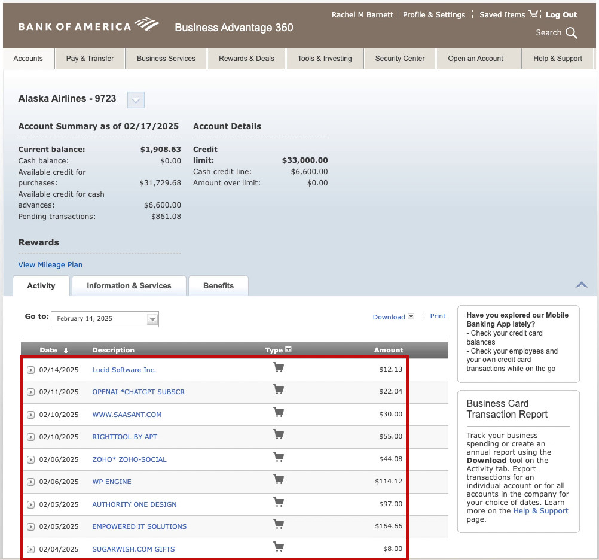Image resolution: width=599 pixels, height=560 pixels.
Task: Click the Download link
Action: coord(389,317)
